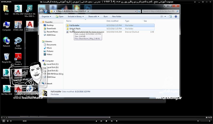Open Videos library
Screen dimensions: 213x124
coord(48,54)
